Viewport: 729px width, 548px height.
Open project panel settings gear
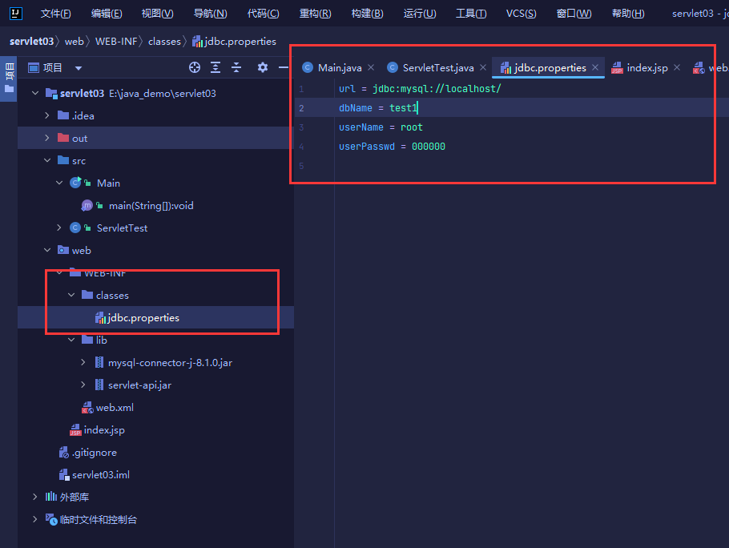[x=262, y=67]
